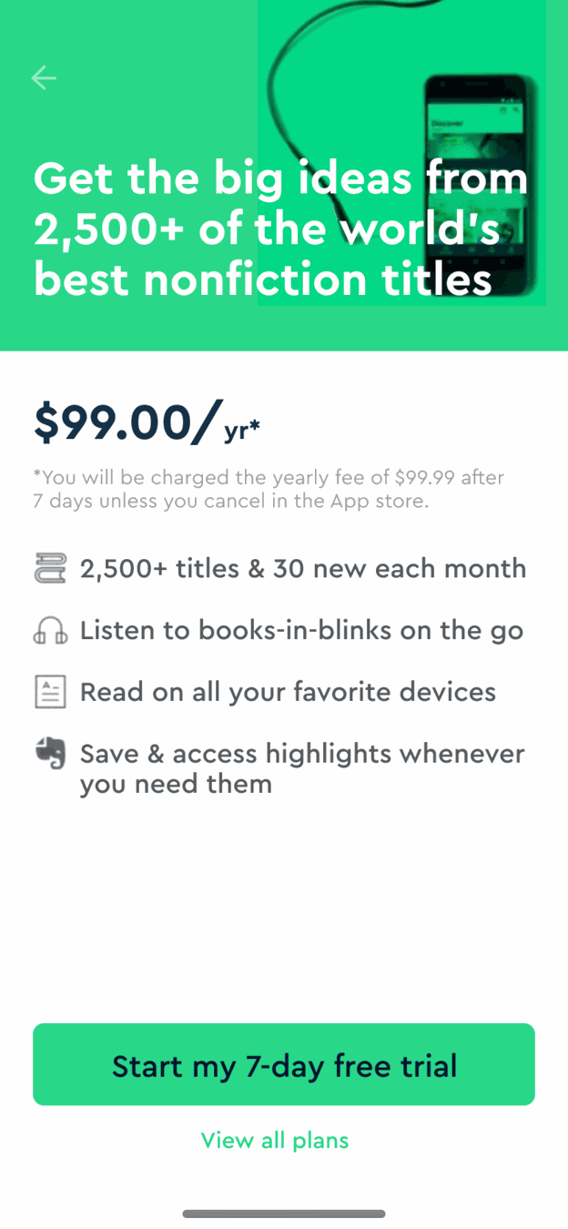Select Read on all your favorite devices

pos(288,692)
